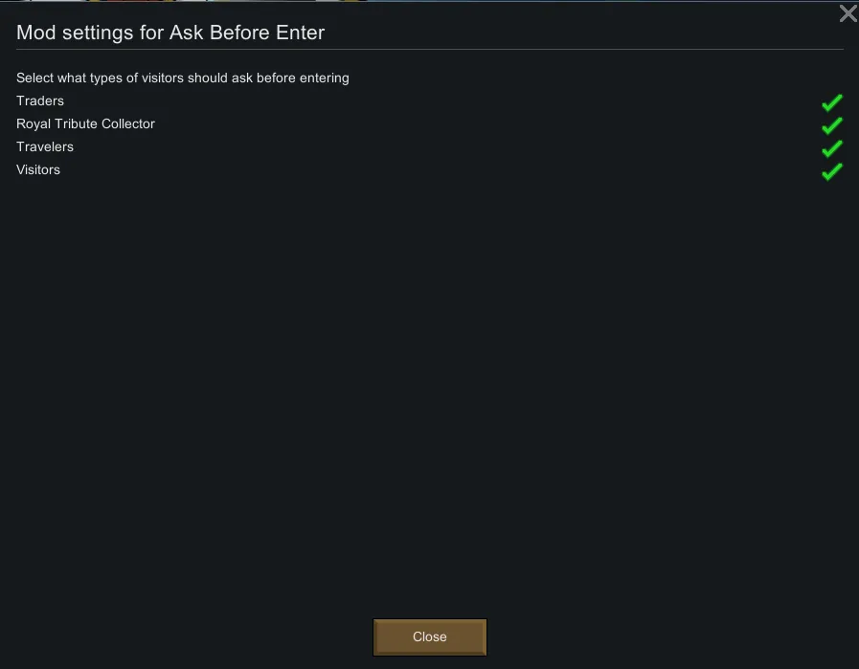859x669 pixels.
Task: Click the 'Mod settings for Ask Before Enter' title
Action: pos(170,33)
